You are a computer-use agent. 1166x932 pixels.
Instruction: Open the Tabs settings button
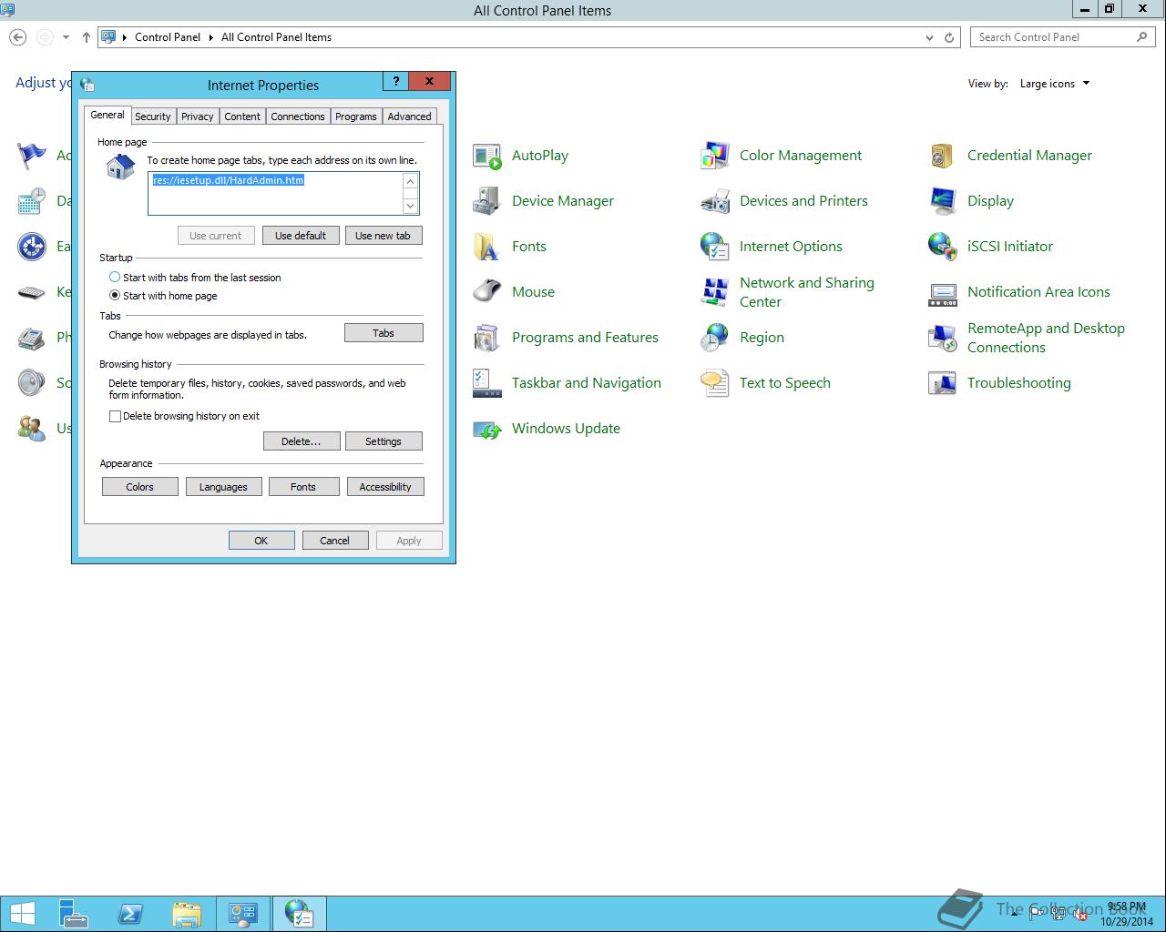[x=384, y=333]
